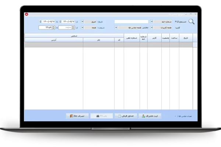221x147 pixels.
Task: Open the شماره خط search type dropdown
Action: coord(152,22)
